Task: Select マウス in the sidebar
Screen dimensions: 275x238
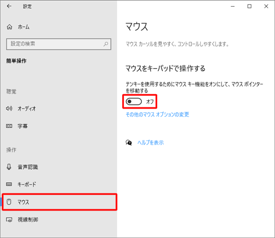Action: click(x=59, y=202)
